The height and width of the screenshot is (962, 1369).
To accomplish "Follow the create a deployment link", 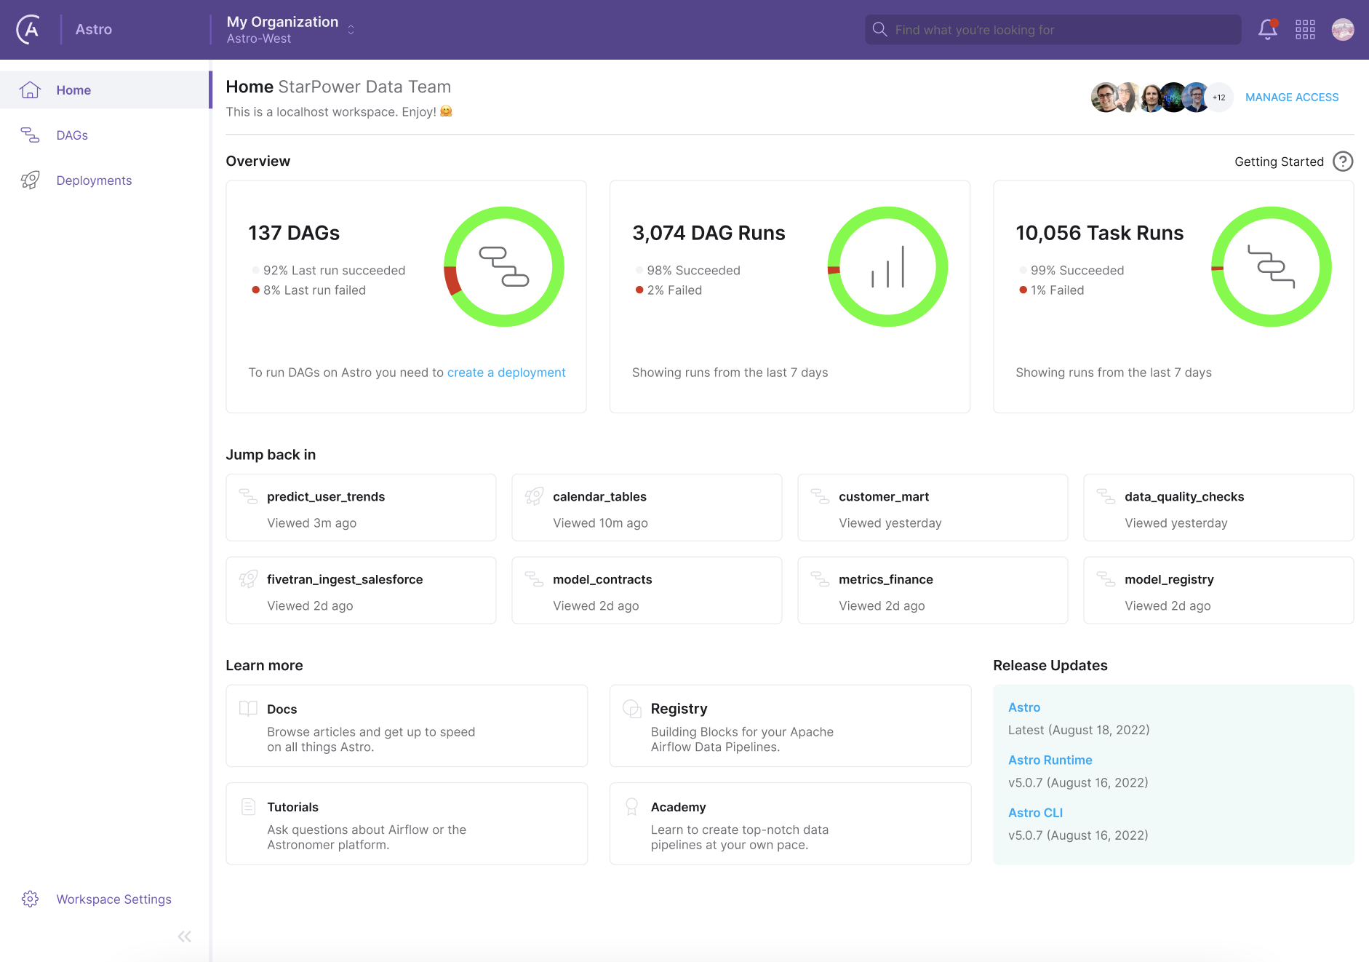I will click(x=506, y=373).
